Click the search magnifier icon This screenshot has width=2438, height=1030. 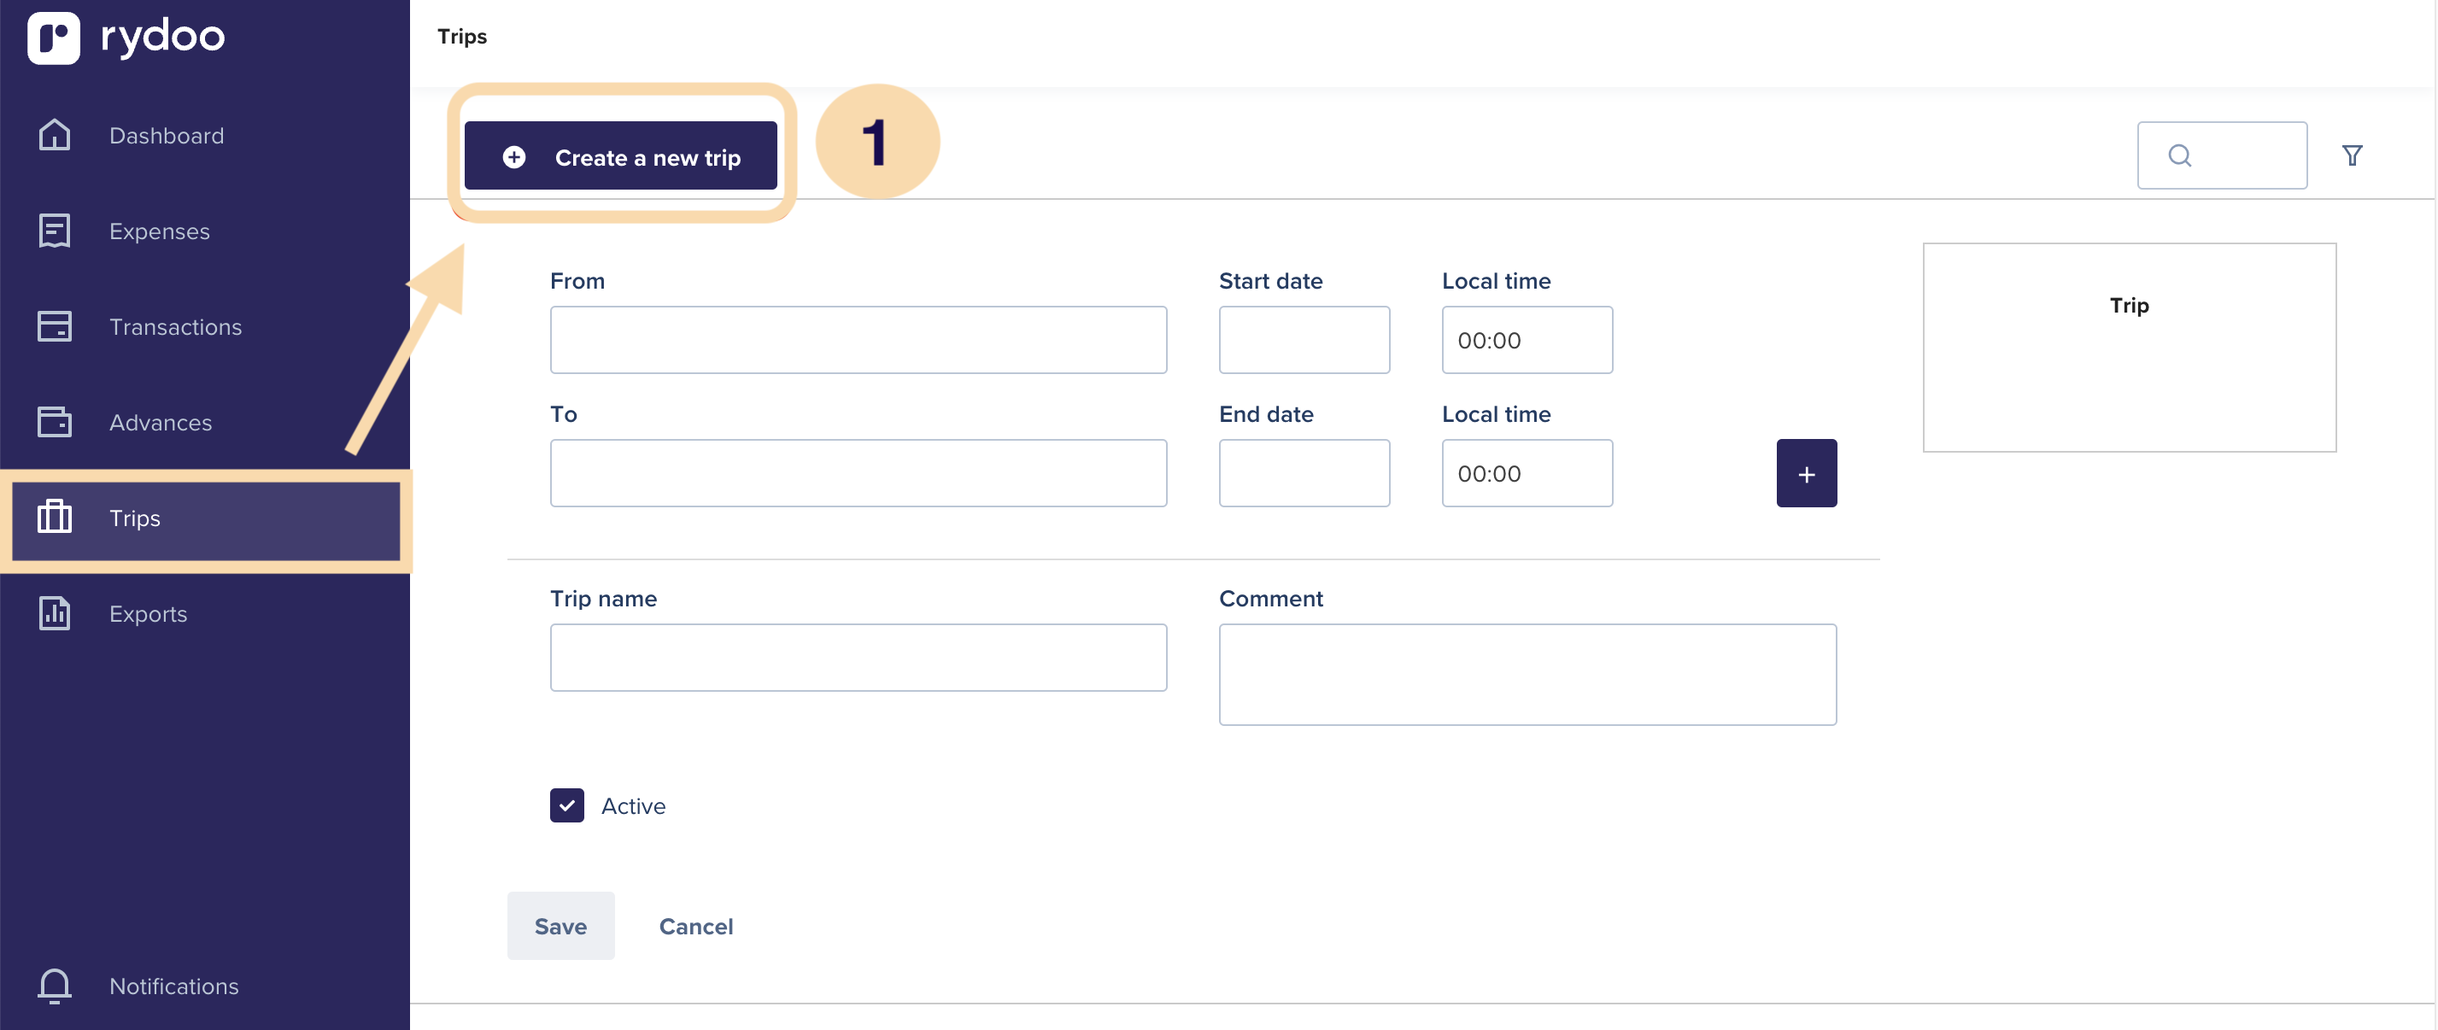(2178, 155)
